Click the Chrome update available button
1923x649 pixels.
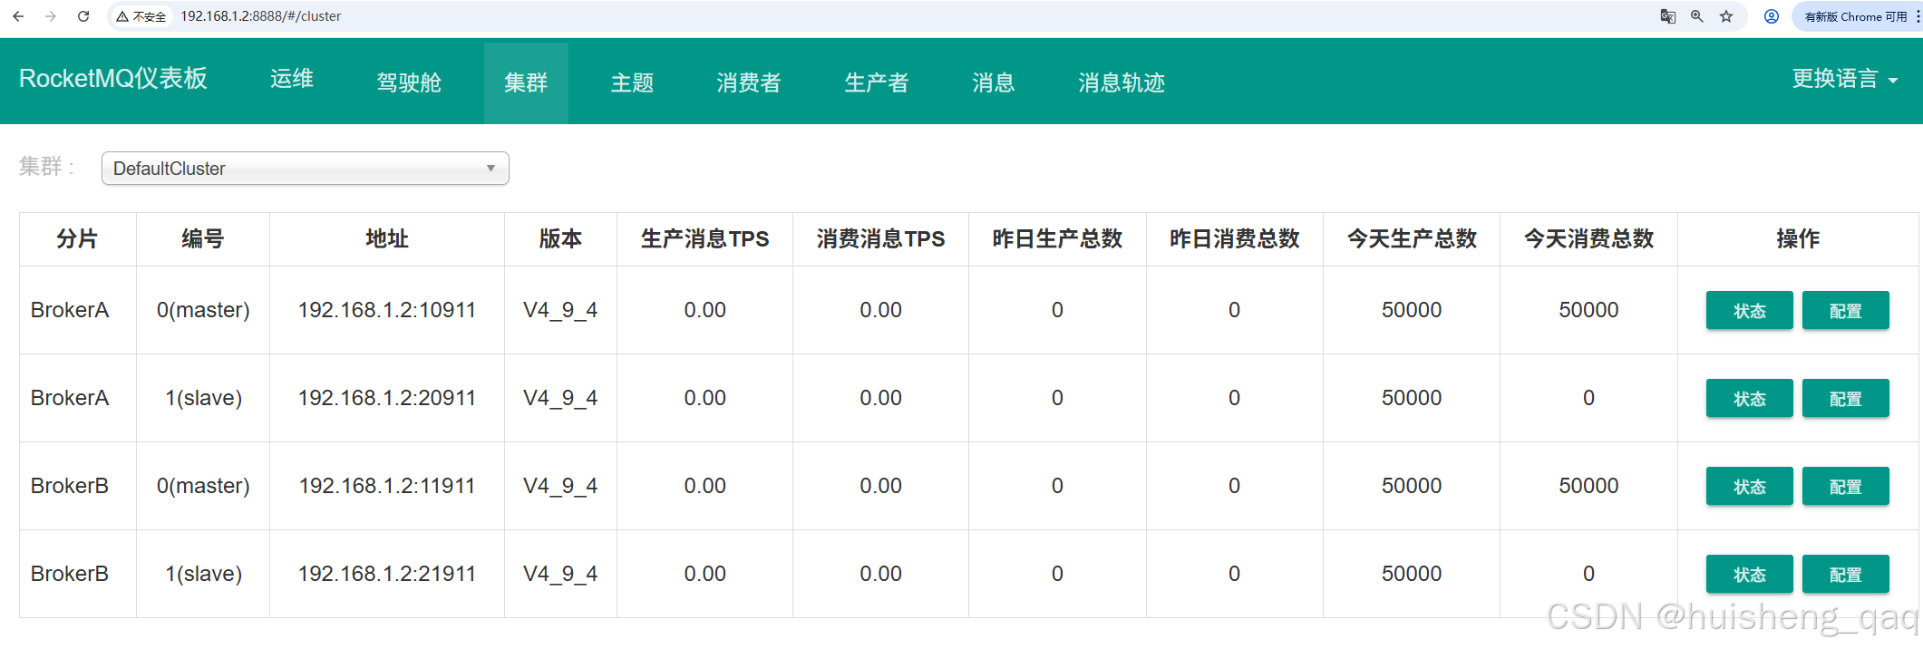[x=1855, y=16]
